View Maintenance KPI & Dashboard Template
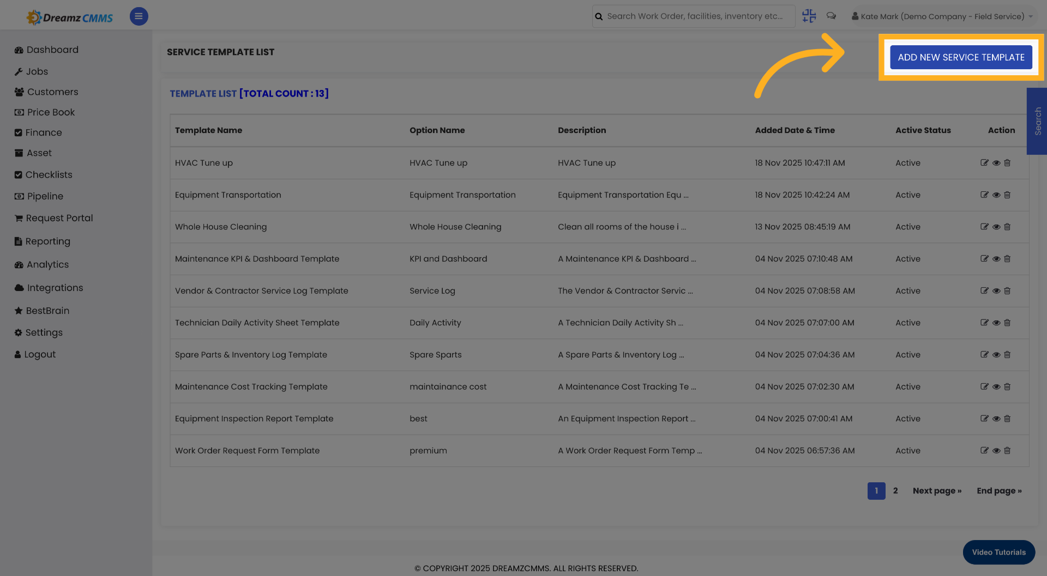This screenshot has height=576, width=1047. click(996, 259)
